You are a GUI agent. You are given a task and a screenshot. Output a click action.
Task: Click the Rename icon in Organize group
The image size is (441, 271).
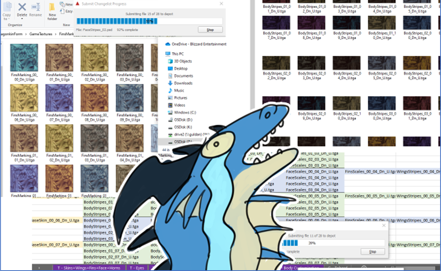click(35, 7)
